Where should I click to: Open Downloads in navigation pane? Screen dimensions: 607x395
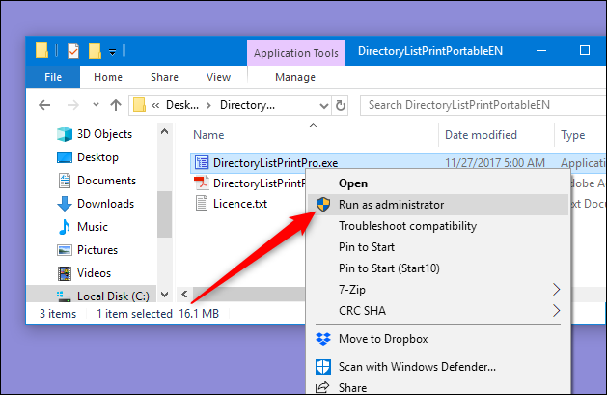click(105, 204)
